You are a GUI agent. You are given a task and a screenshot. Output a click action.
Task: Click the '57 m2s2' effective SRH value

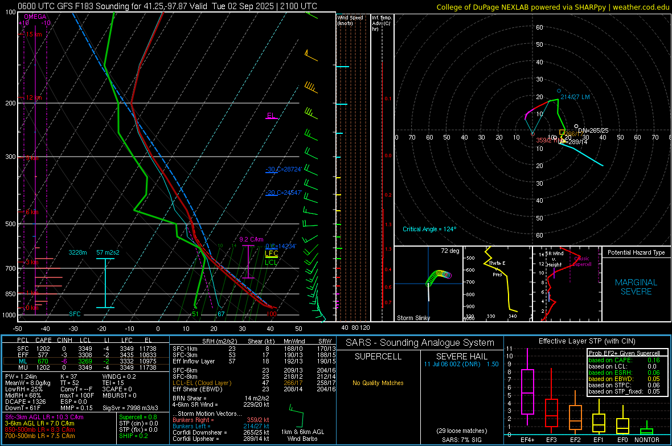coord(108,252)
